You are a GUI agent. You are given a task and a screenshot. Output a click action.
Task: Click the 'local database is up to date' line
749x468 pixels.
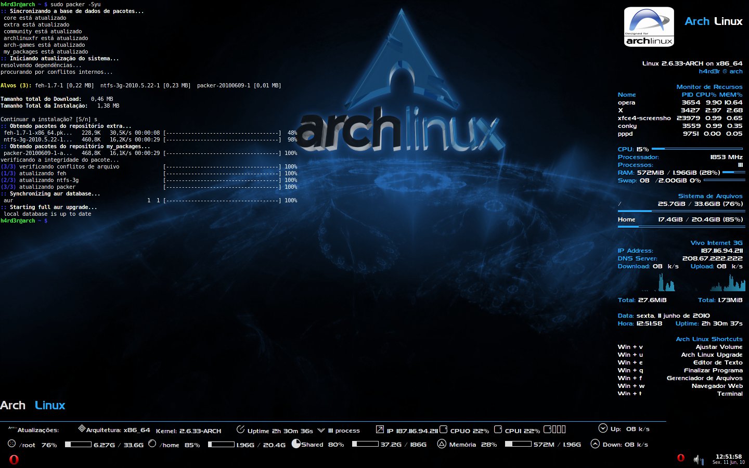(47, 214)
